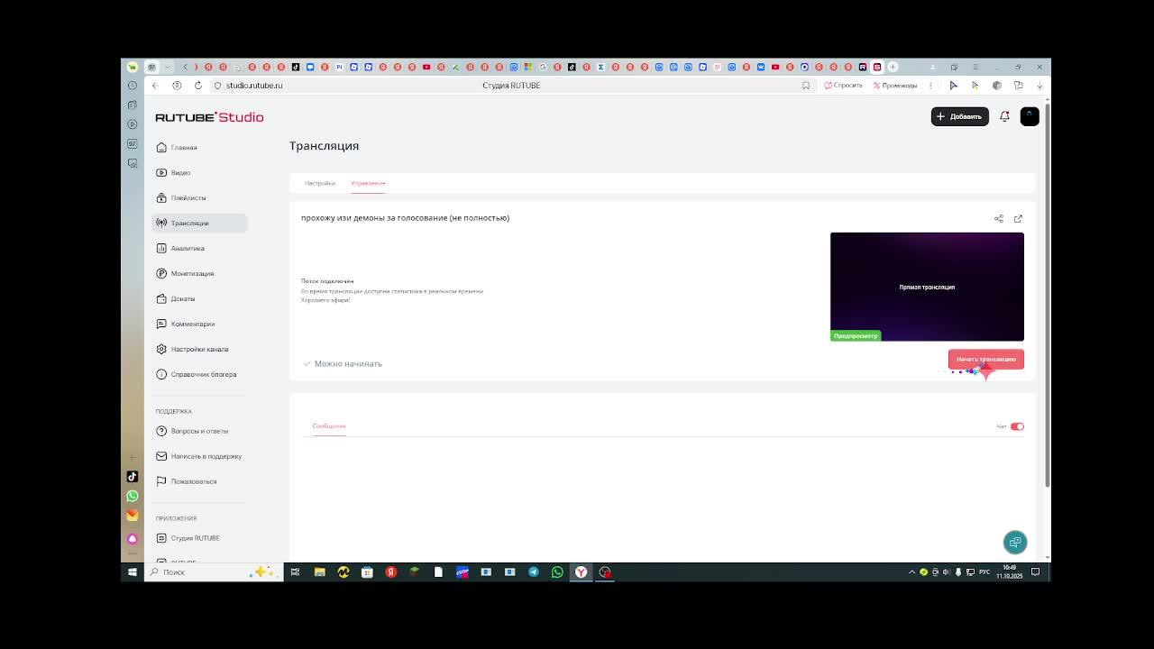
Task: Open WhatsApp from the taskbar
Action: (x=557, y=572)
